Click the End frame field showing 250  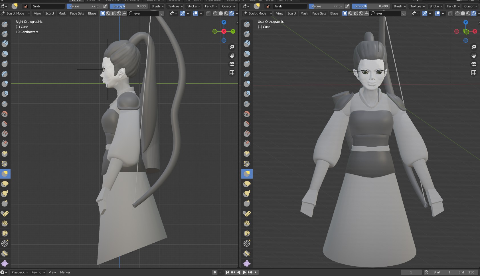pyautogui.click(x=466, y=272)
